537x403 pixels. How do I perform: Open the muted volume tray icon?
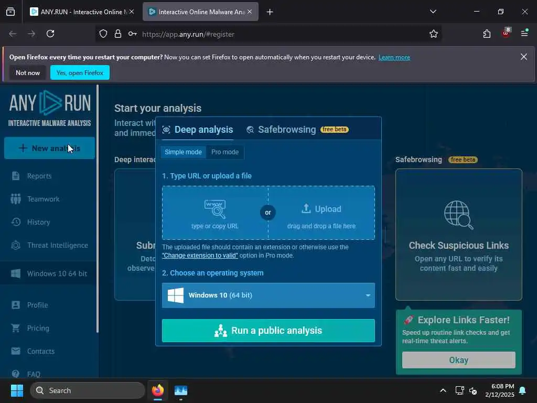click(473, 390)
